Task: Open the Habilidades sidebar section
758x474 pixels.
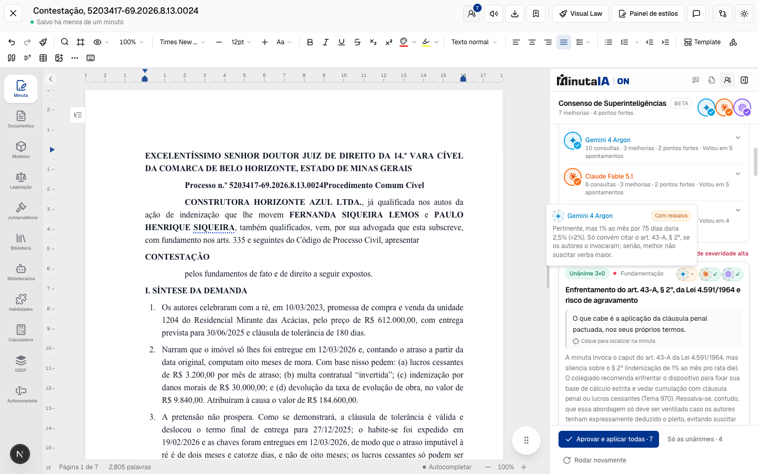Action: (x=21, y=303)
